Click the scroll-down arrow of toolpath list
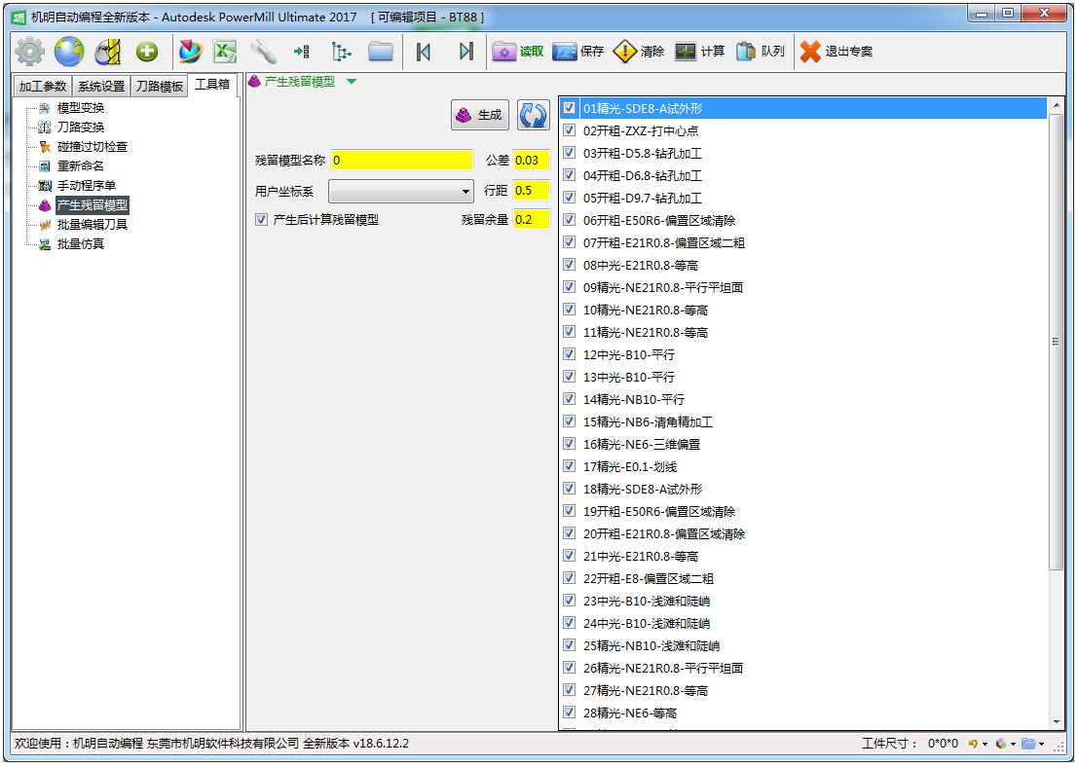 click(x=1057, y=722)
